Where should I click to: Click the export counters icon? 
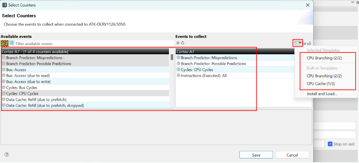309,43
